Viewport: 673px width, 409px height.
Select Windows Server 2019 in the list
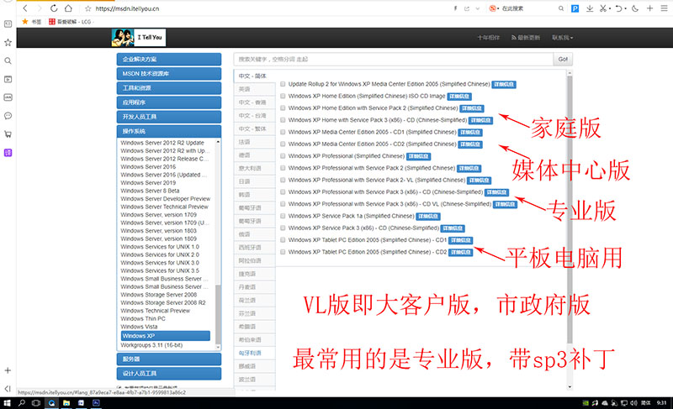pyautogui.click(x=148, y=183)
